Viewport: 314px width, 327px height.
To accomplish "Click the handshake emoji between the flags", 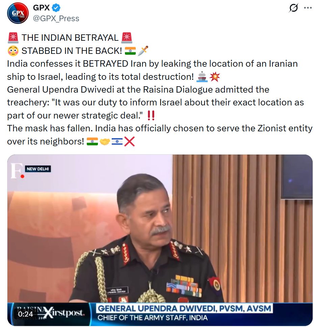I will (x=105, y=141).
